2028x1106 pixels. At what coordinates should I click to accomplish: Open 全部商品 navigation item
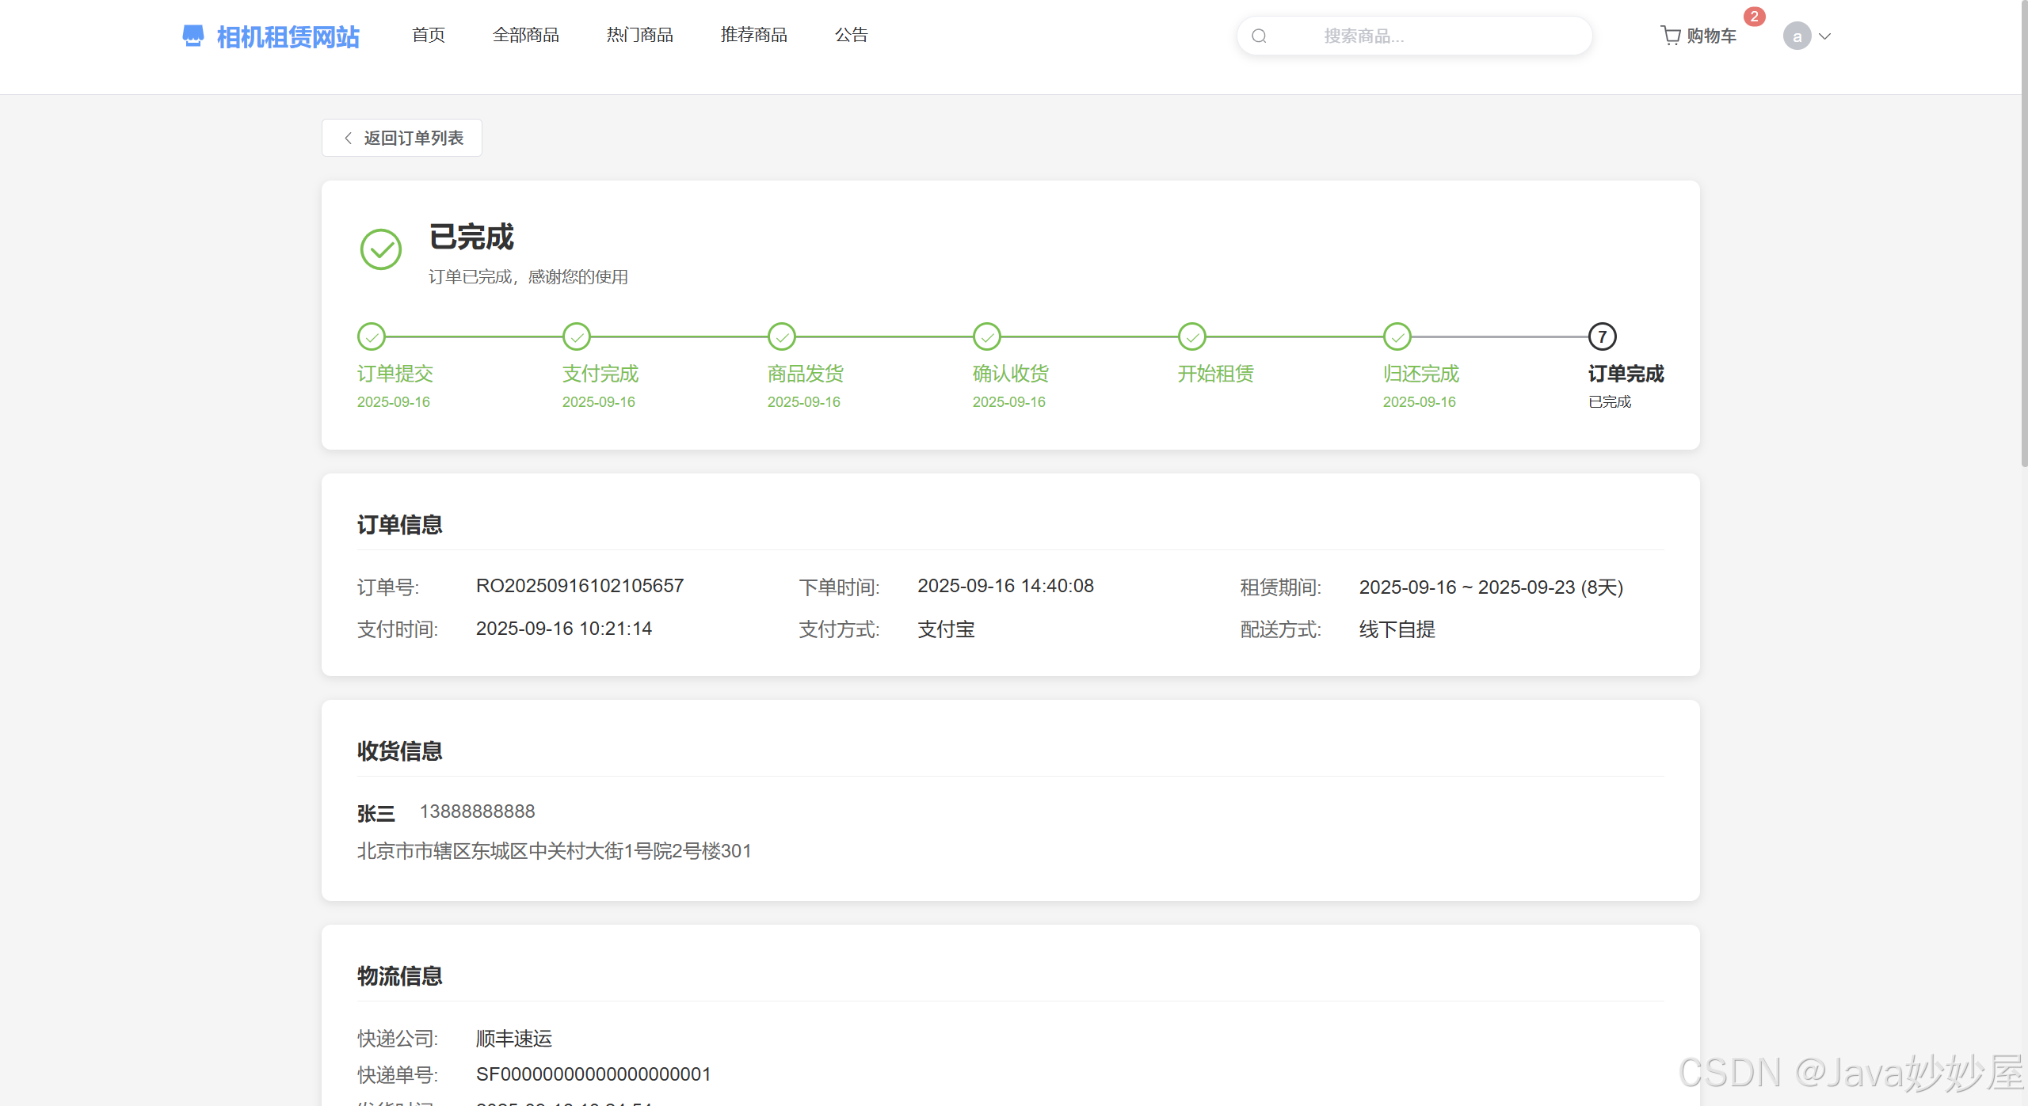coord(526,35)
